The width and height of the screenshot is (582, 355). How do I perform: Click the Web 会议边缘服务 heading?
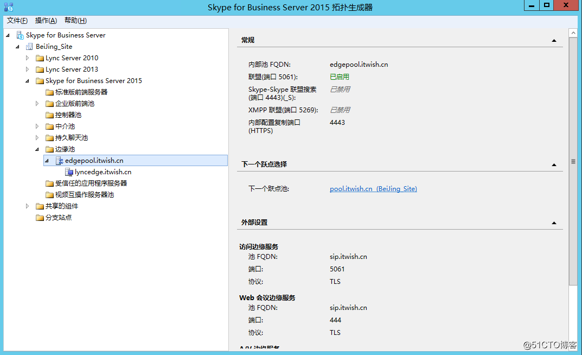[x=267, y=298]
